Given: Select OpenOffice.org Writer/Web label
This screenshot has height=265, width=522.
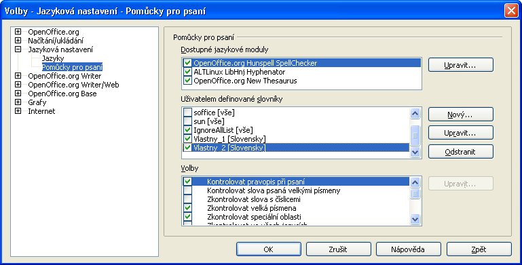Looking at the screenshot, I should [73, 85].
